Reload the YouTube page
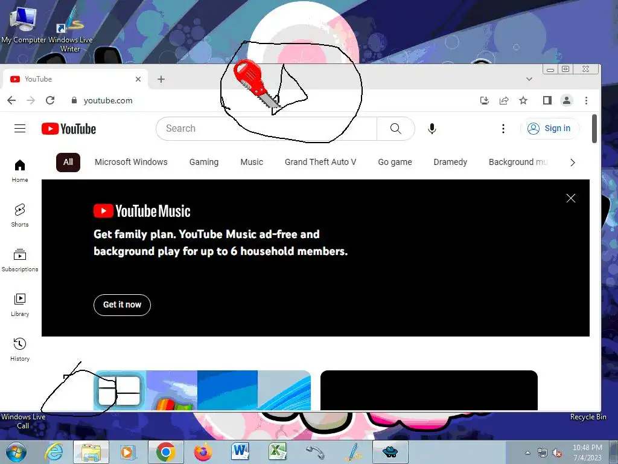This screenshot has height=464, width=618. [50, 100]
